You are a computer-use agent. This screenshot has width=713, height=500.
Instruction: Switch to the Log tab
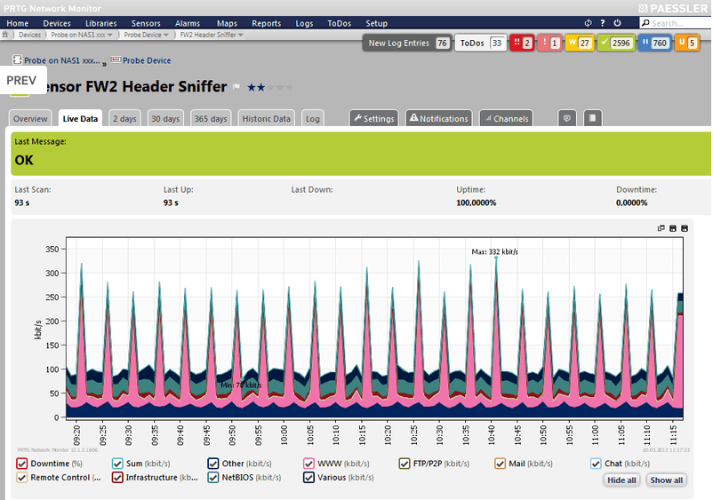coord(312,118)
